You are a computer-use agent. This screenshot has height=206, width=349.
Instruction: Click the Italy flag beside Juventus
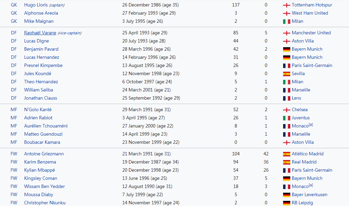coord(287,118)
